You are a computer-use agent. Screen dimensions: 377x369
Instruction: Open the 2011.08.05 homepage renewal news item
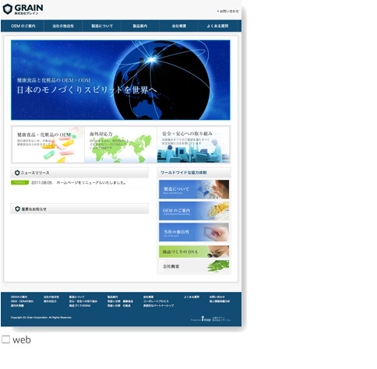[79, 183]
